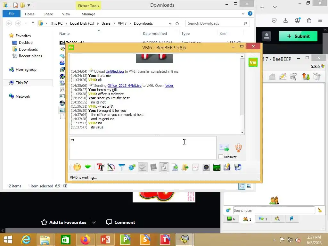
Task: Click the blue floppy disks save icon
Action: pos(238,167)
